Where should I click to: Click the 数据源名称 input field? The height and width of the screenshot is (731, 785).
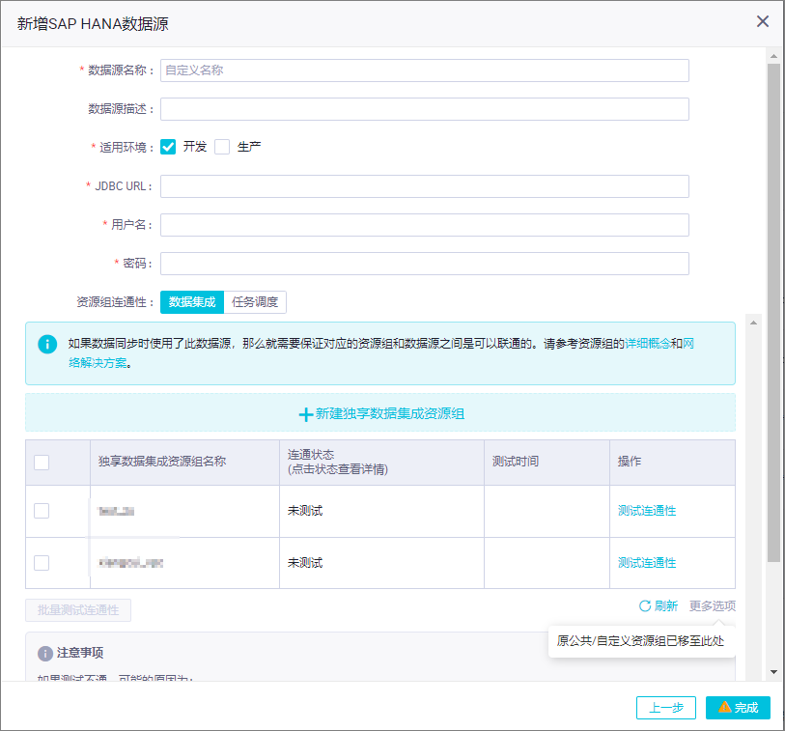425,70
